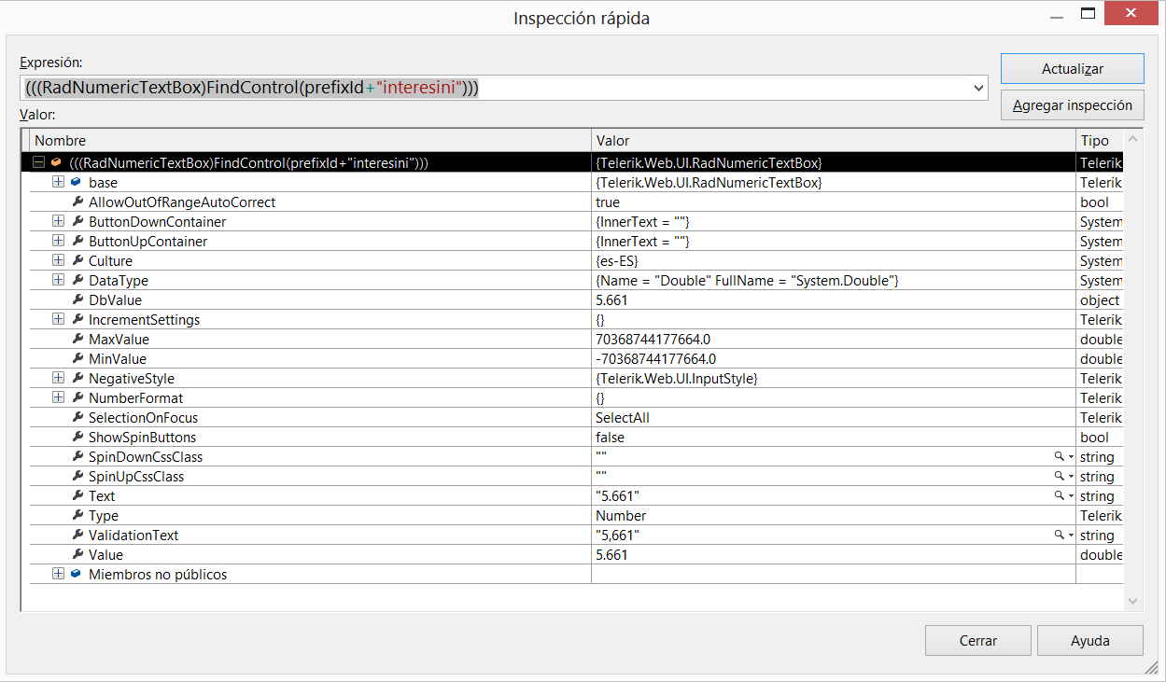The height and width of the screenshot is (682, 1166).
Task: Click the Valor column header
Action: point(834,140)
